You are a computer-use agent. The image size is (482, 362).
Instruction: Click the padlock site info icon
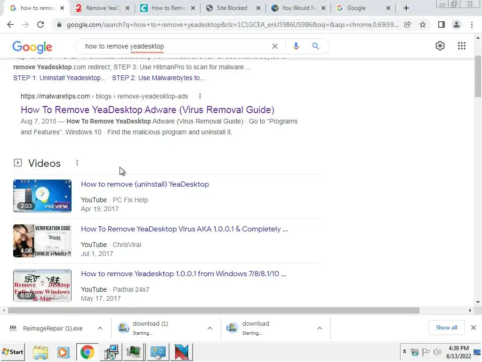click(59, 25)
